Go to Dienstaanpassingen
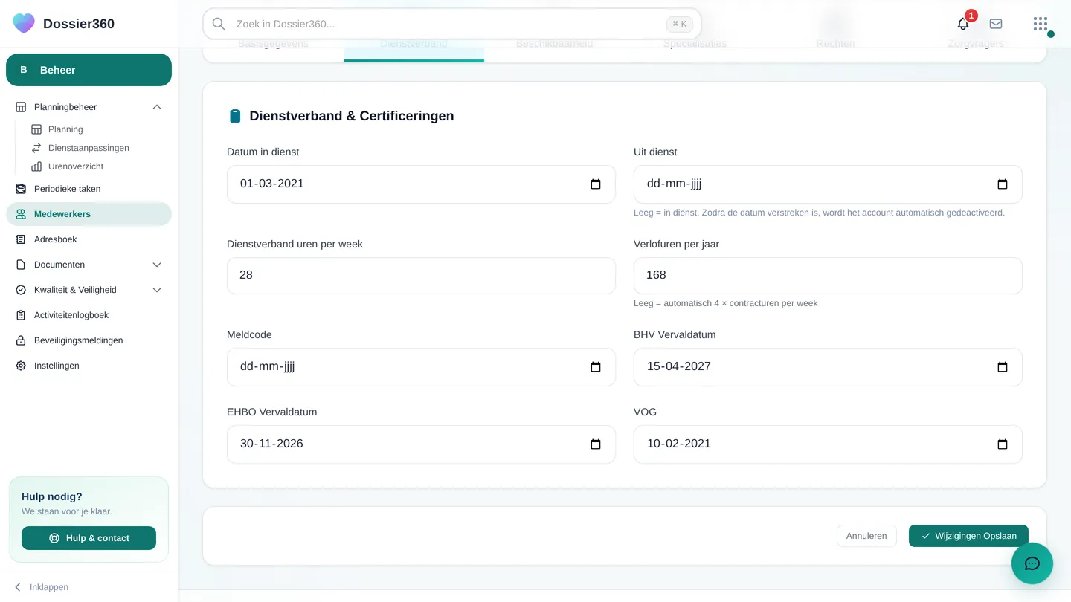Image resolution: width=1071 pixels, height=602 pixels. pos(89,148)
